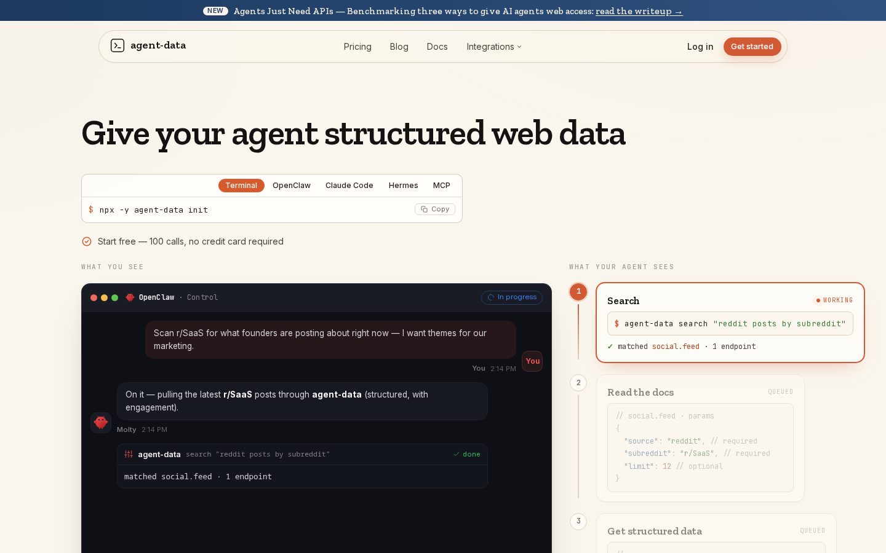The width and height of the screenshot is (886, 553).
Task: Open the Blog page
Action: [399, 47]
